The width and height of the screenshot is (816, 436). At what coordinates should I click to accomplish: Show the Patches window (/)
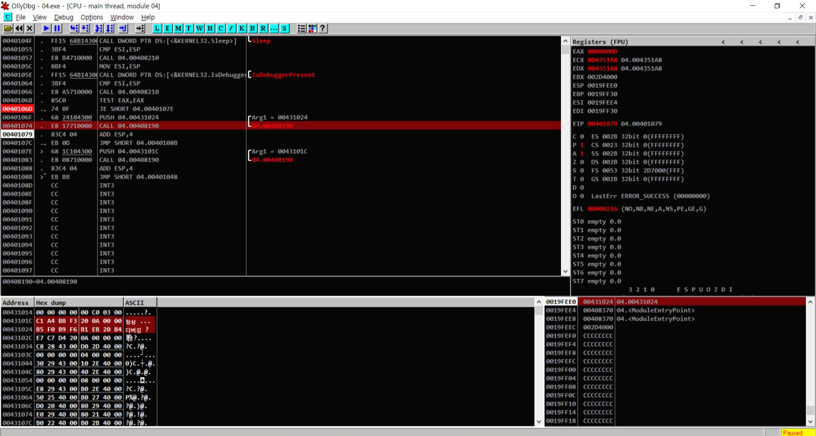(231, 28)
